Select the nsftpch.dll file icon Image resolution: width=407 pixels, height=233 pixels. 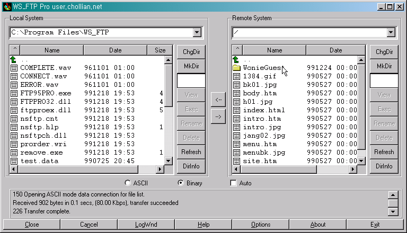[x=14, y=136]
